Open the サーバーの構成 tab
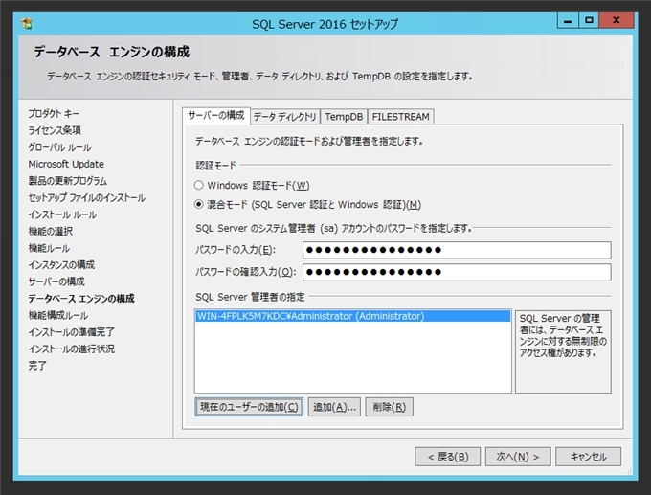Screen dimensions: 651x495 pyautogui.click(x=216, y=116)
